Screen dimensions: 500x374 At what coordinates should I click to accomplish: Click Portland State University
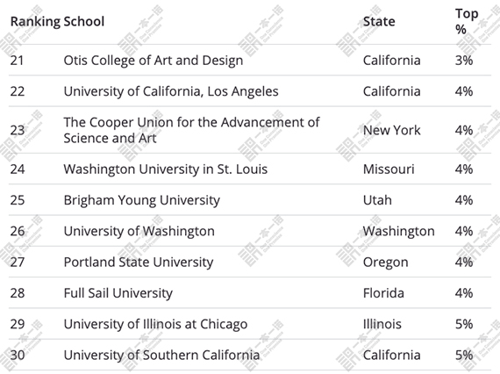point(139,262)
